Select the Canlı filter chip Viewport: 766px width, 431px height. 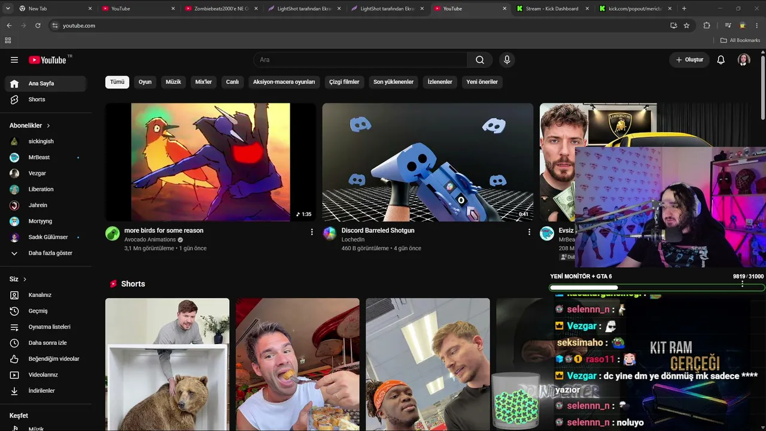pos(232,82)
